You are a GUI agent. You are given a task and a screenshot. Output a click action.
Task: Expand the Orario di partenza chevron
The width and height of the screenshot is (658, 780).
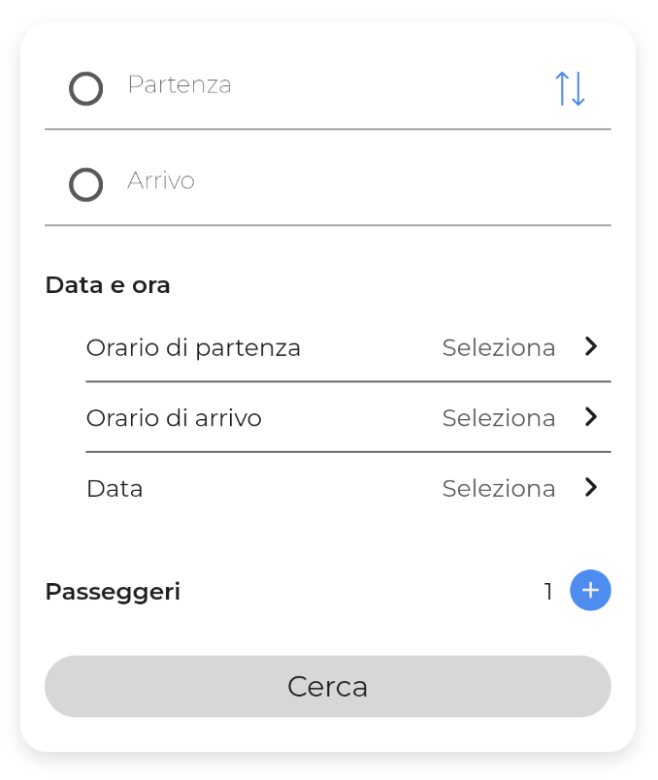(x=591, y=346)
